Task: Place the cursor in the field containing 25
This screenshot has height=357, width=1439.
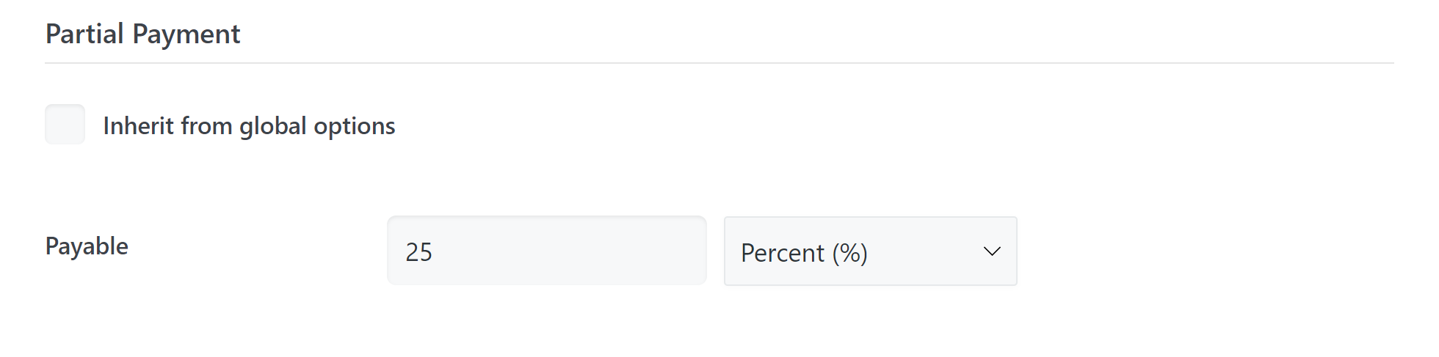Action: tap(547, 251)
